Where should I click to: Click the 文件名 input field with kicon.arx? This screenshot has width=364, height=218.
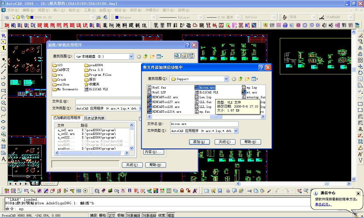[x=204, y=124]
